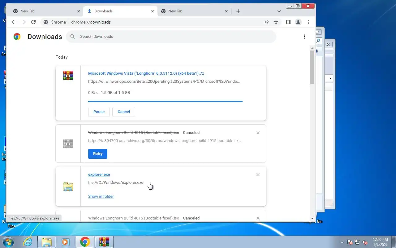Image resolution: width=396 pixels, height=248 pixels.
Task: Click the magnifier icon in search downloads
Action: pos(73,37)
